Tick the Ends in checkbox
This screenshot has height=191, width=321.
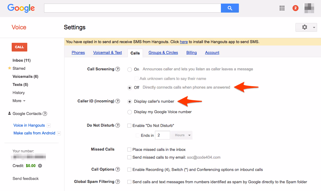[138, 135]
